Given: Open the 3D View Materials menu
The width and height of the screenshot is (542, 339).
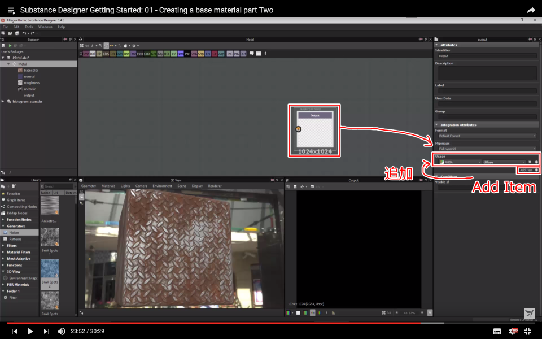Looking at the screenshot, I should 108,186.
